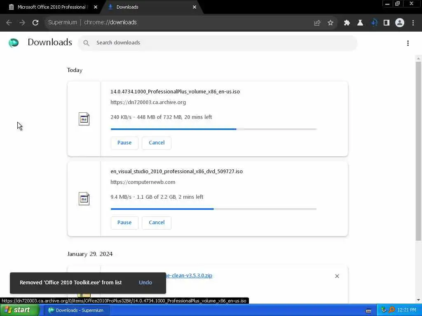Click the scrollbar up arrow
422x316 pixels.
418,58
